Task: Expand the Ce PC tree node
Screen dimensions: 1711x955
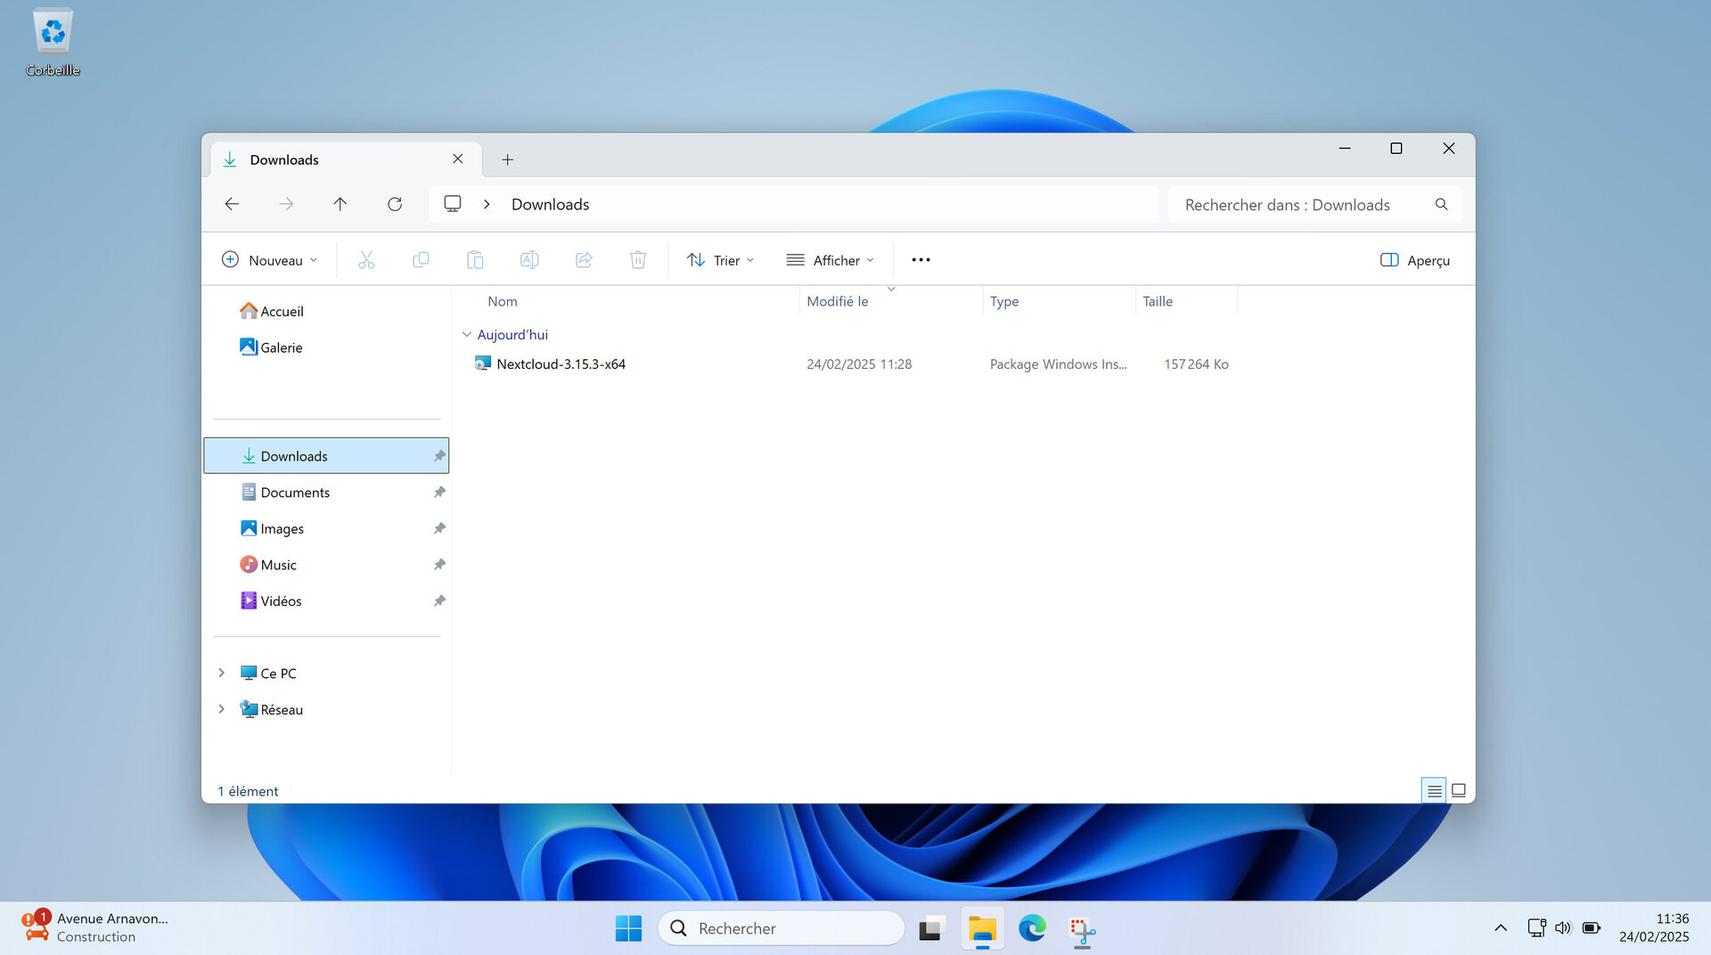Action: click(x=221, y=673)
